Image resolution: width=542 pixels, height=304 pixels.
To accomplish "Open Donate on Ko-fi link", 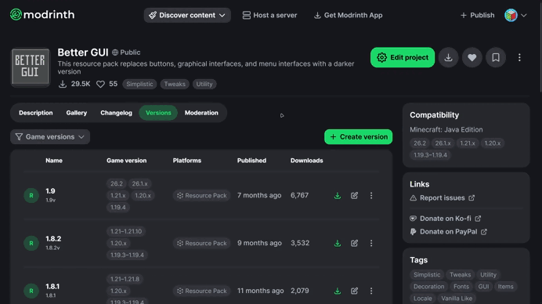I will (445, 219).
